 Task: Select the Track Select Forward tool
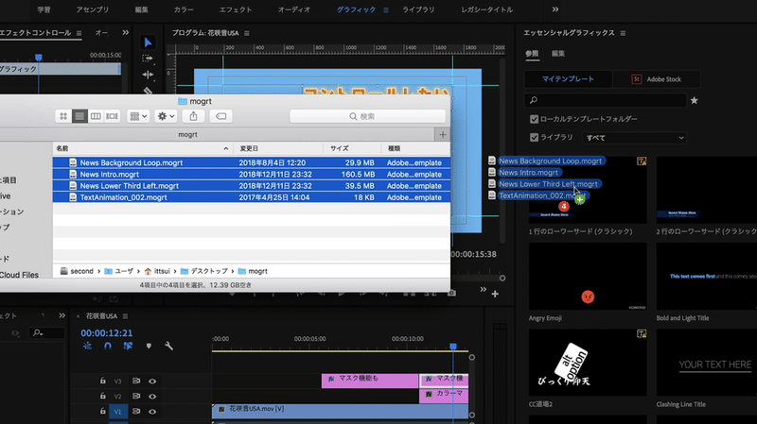[148, 59]
